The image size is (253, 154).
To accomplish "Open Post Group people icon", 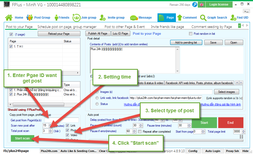I will [29, 18].
